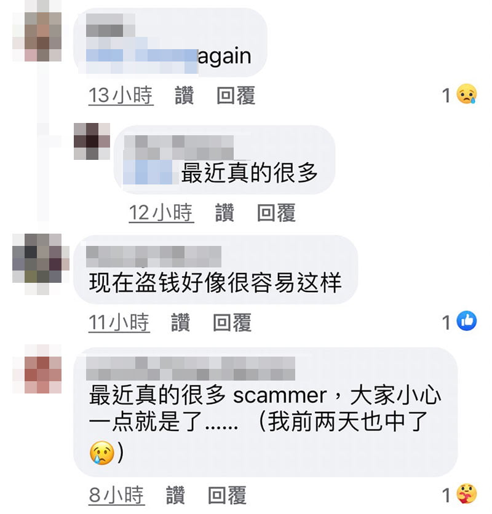Reply to the comment ending with 'again'
The image size is (492, 514).
pyautogui.click(x=236, y=95)
